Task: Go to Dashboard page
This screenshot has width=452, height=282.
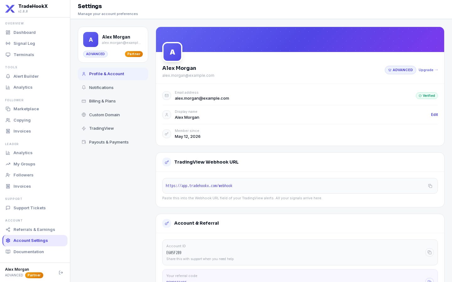Action: (35, 33)
